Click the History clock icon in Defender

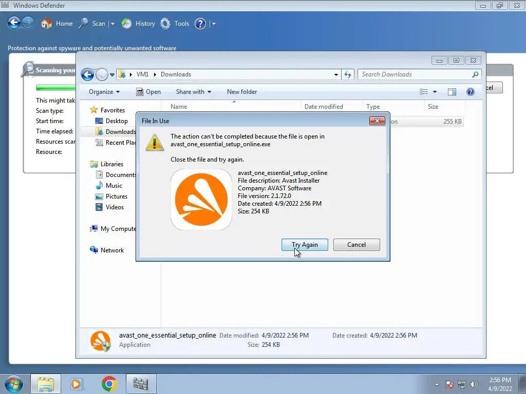126,24
